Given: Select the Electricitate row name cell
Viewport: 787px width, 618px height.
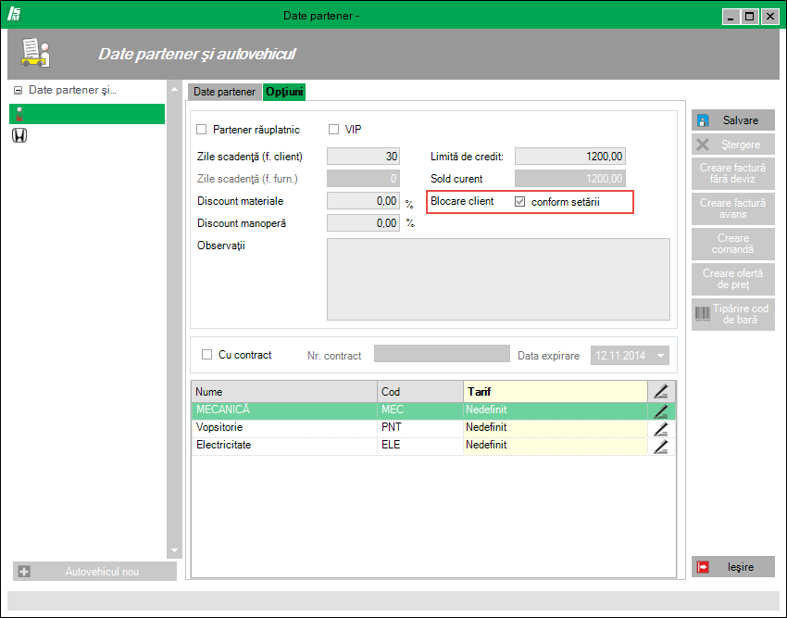Looking at the screenshot, I should 284,446.
